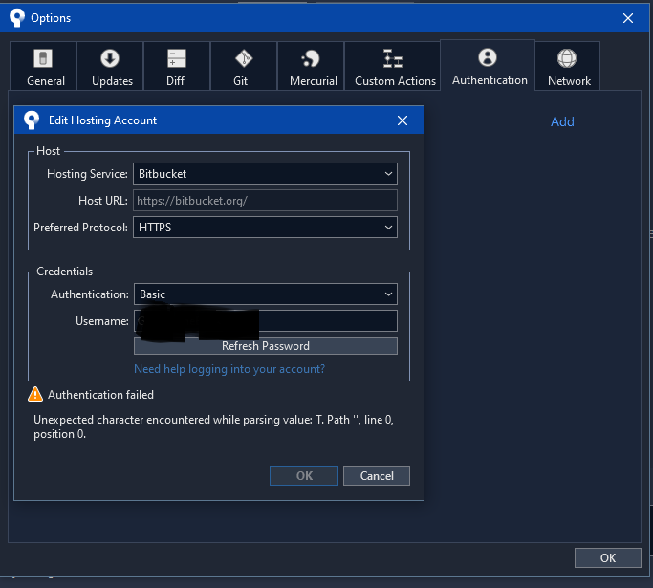Select the Authentication tab
Screen dimensions: 653x588
click(488, 65)
